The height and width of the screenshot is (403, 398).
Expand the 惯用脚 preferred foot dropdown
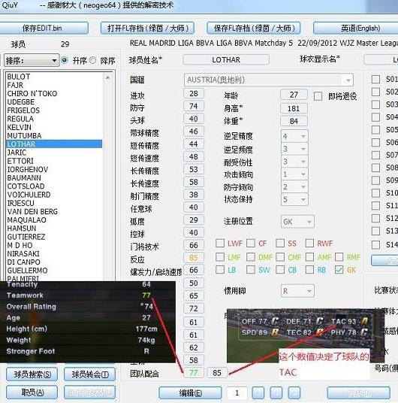click(x=297, y=291)
